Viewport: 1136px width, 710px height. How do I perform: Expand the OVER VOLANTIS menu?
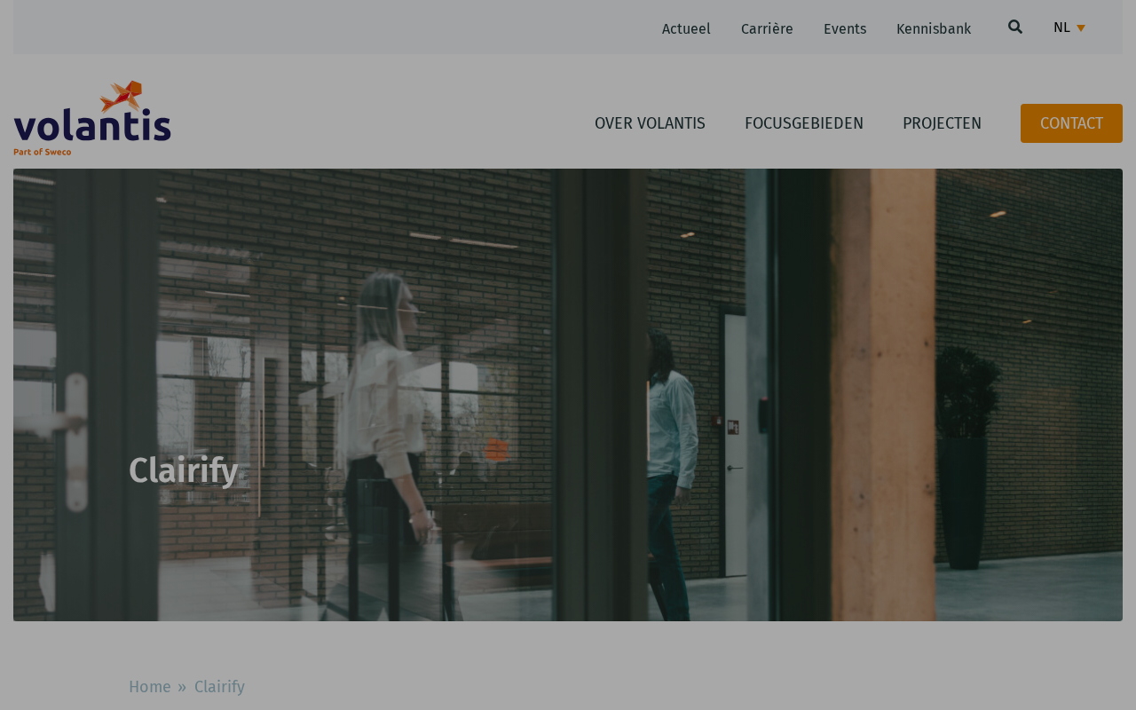650,123
